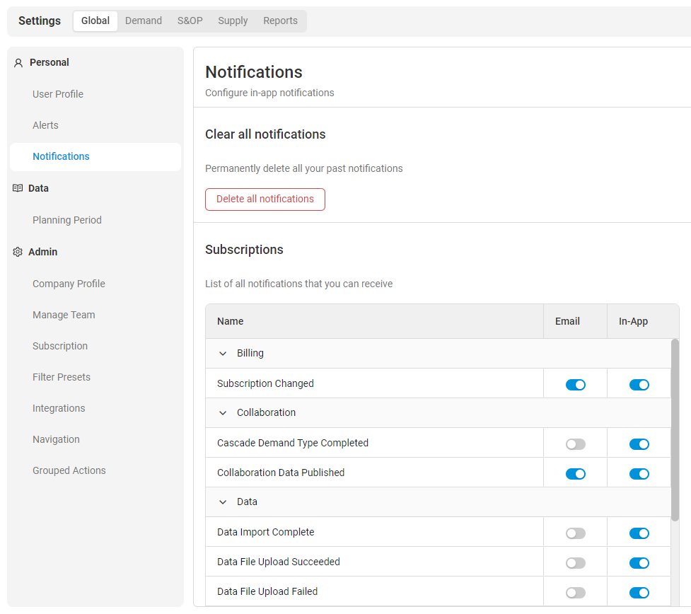Collapse the Data group chevron

point(223,502)
